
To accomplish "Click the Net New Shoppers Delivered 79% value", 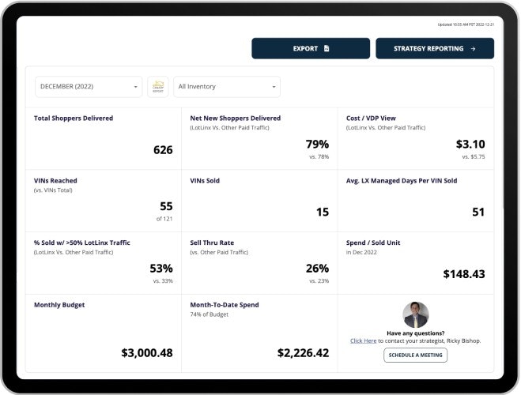I will tap(317, 144).
